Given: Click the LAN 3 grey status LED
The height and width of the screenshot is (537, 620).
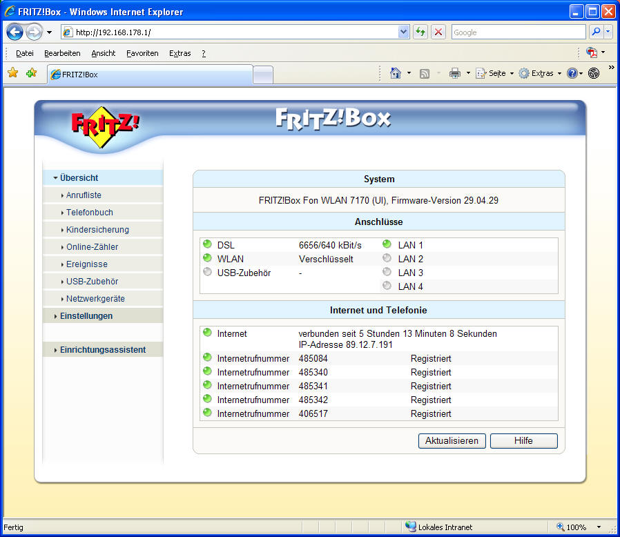Looking at the screenshot, I should coord(387,272).
